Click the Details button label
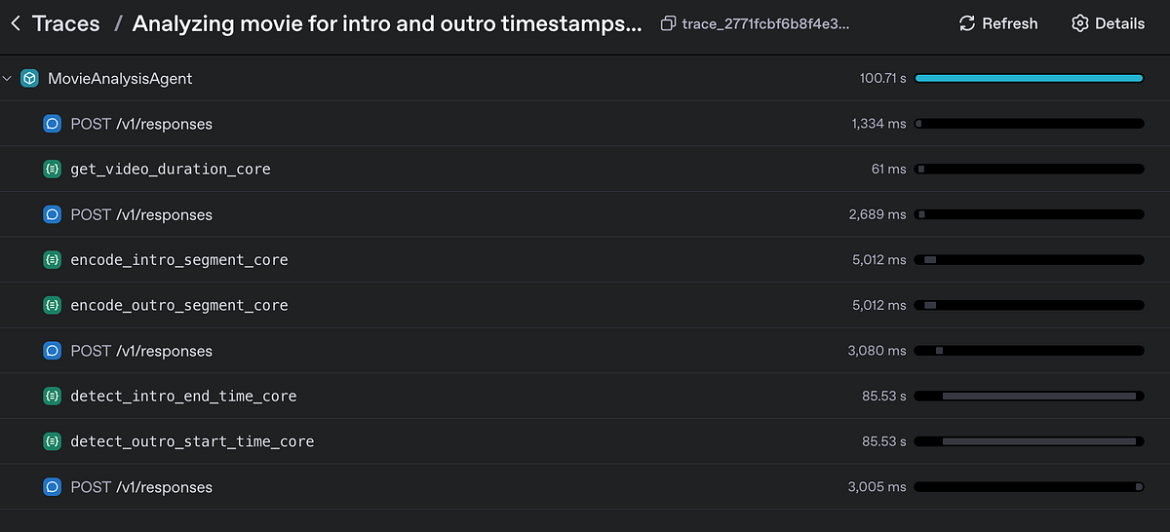This screenshot has height=532, width=1170. point(1120,23)
